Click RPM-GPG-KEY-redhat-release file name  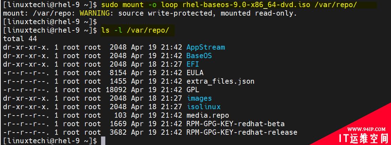click(242, 132)
